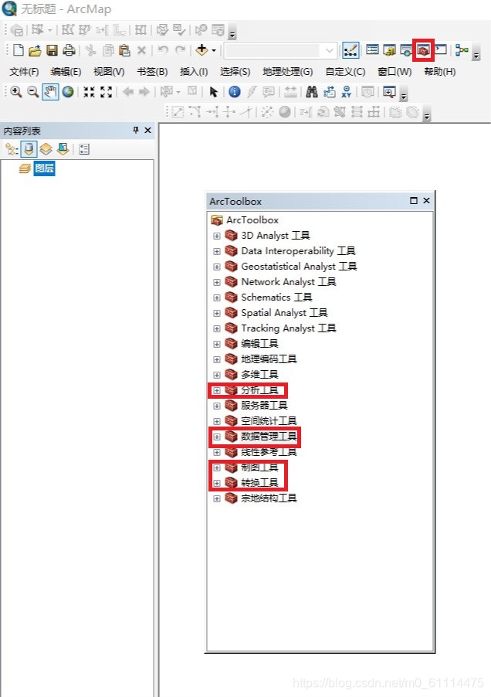This screenshot has width=491, height=697.
Task: Maximize the ArcToolbox window
Action: click(413, 201)
